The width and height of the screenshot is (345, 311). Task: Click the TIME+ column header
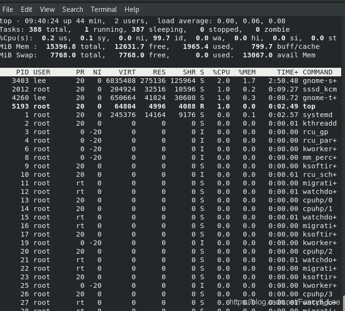click(x=287, y=72)
